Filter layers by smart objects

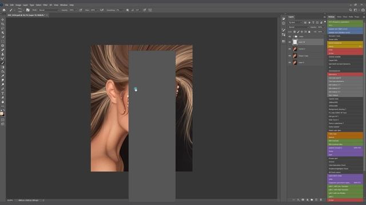point(321,22)
